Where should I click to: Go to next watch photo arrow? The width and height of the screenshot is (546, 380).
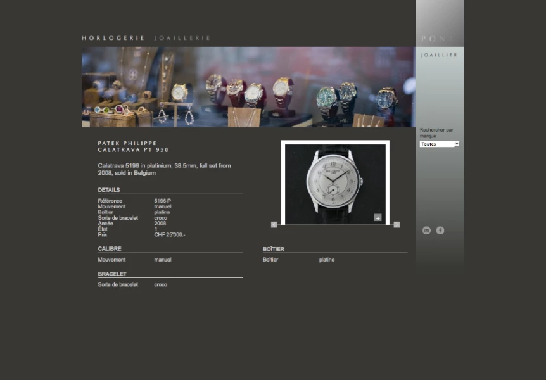pyautogui.click(x=397, y=225)
